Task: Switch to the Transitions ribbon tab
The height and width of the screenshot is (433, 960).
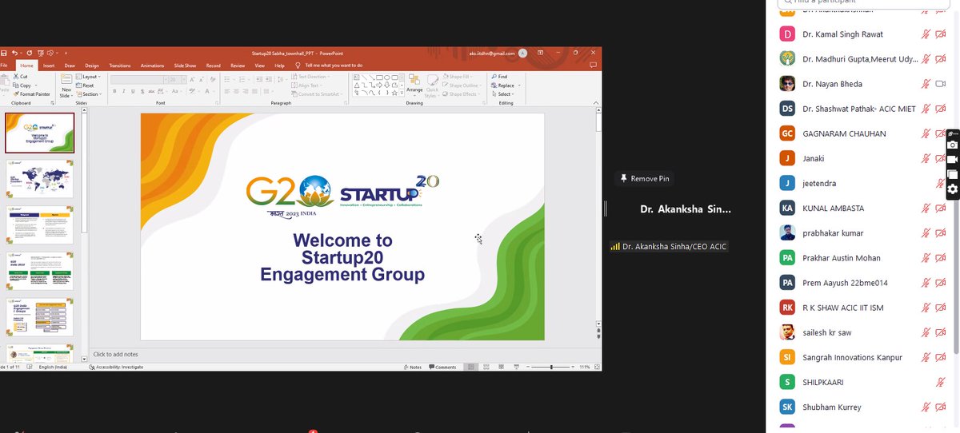Action: [x=119, y=66]
